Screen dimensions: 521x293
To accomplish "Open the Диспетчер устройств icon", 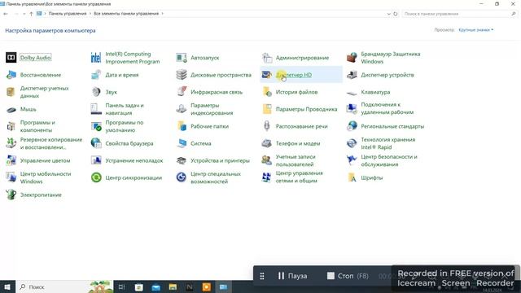I will click(352, 75).
